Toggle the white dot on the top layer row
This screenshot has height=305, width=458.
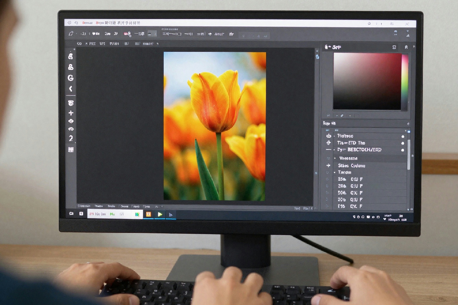coord(402,136)
